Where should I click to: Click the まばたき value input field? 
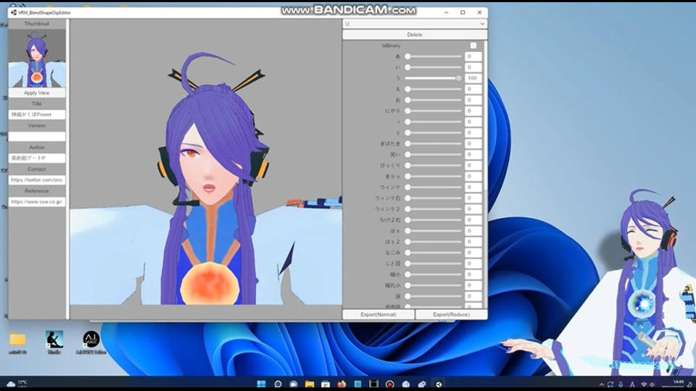coord(473,143)
